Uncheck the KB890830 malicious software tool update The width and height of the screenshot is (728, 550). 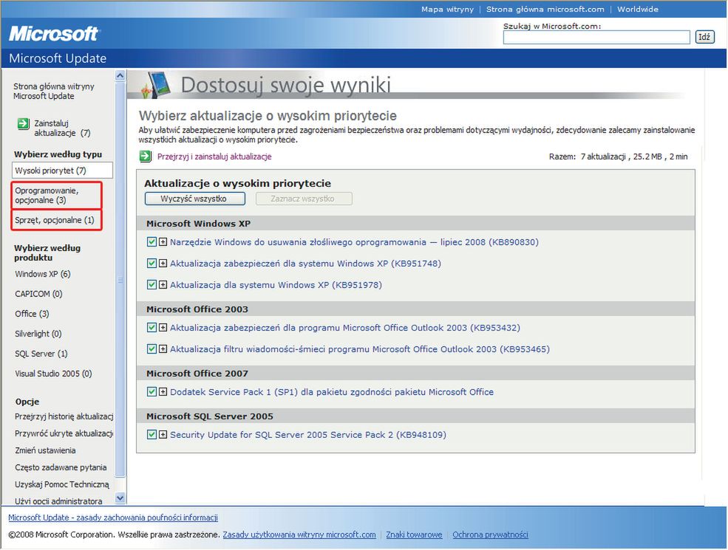point(152,242)
